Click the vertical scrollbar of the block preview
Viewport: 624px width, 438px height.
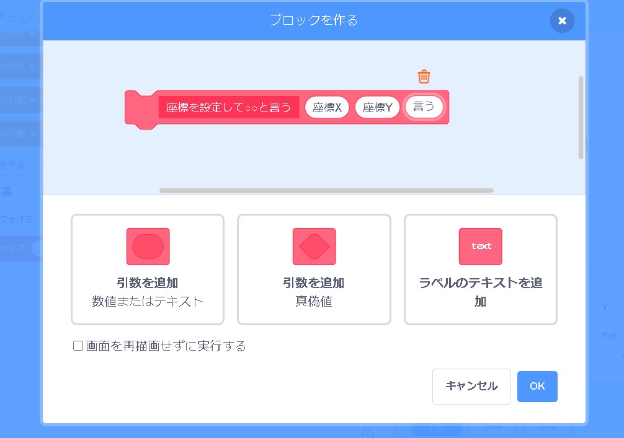[x=581, y=118]
